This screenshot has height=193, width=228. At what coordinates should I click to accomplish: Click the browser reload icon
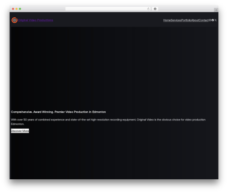[148, 9]
